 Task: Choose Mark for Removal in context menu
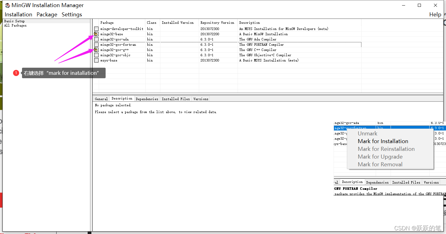click(x=380, y=164)
